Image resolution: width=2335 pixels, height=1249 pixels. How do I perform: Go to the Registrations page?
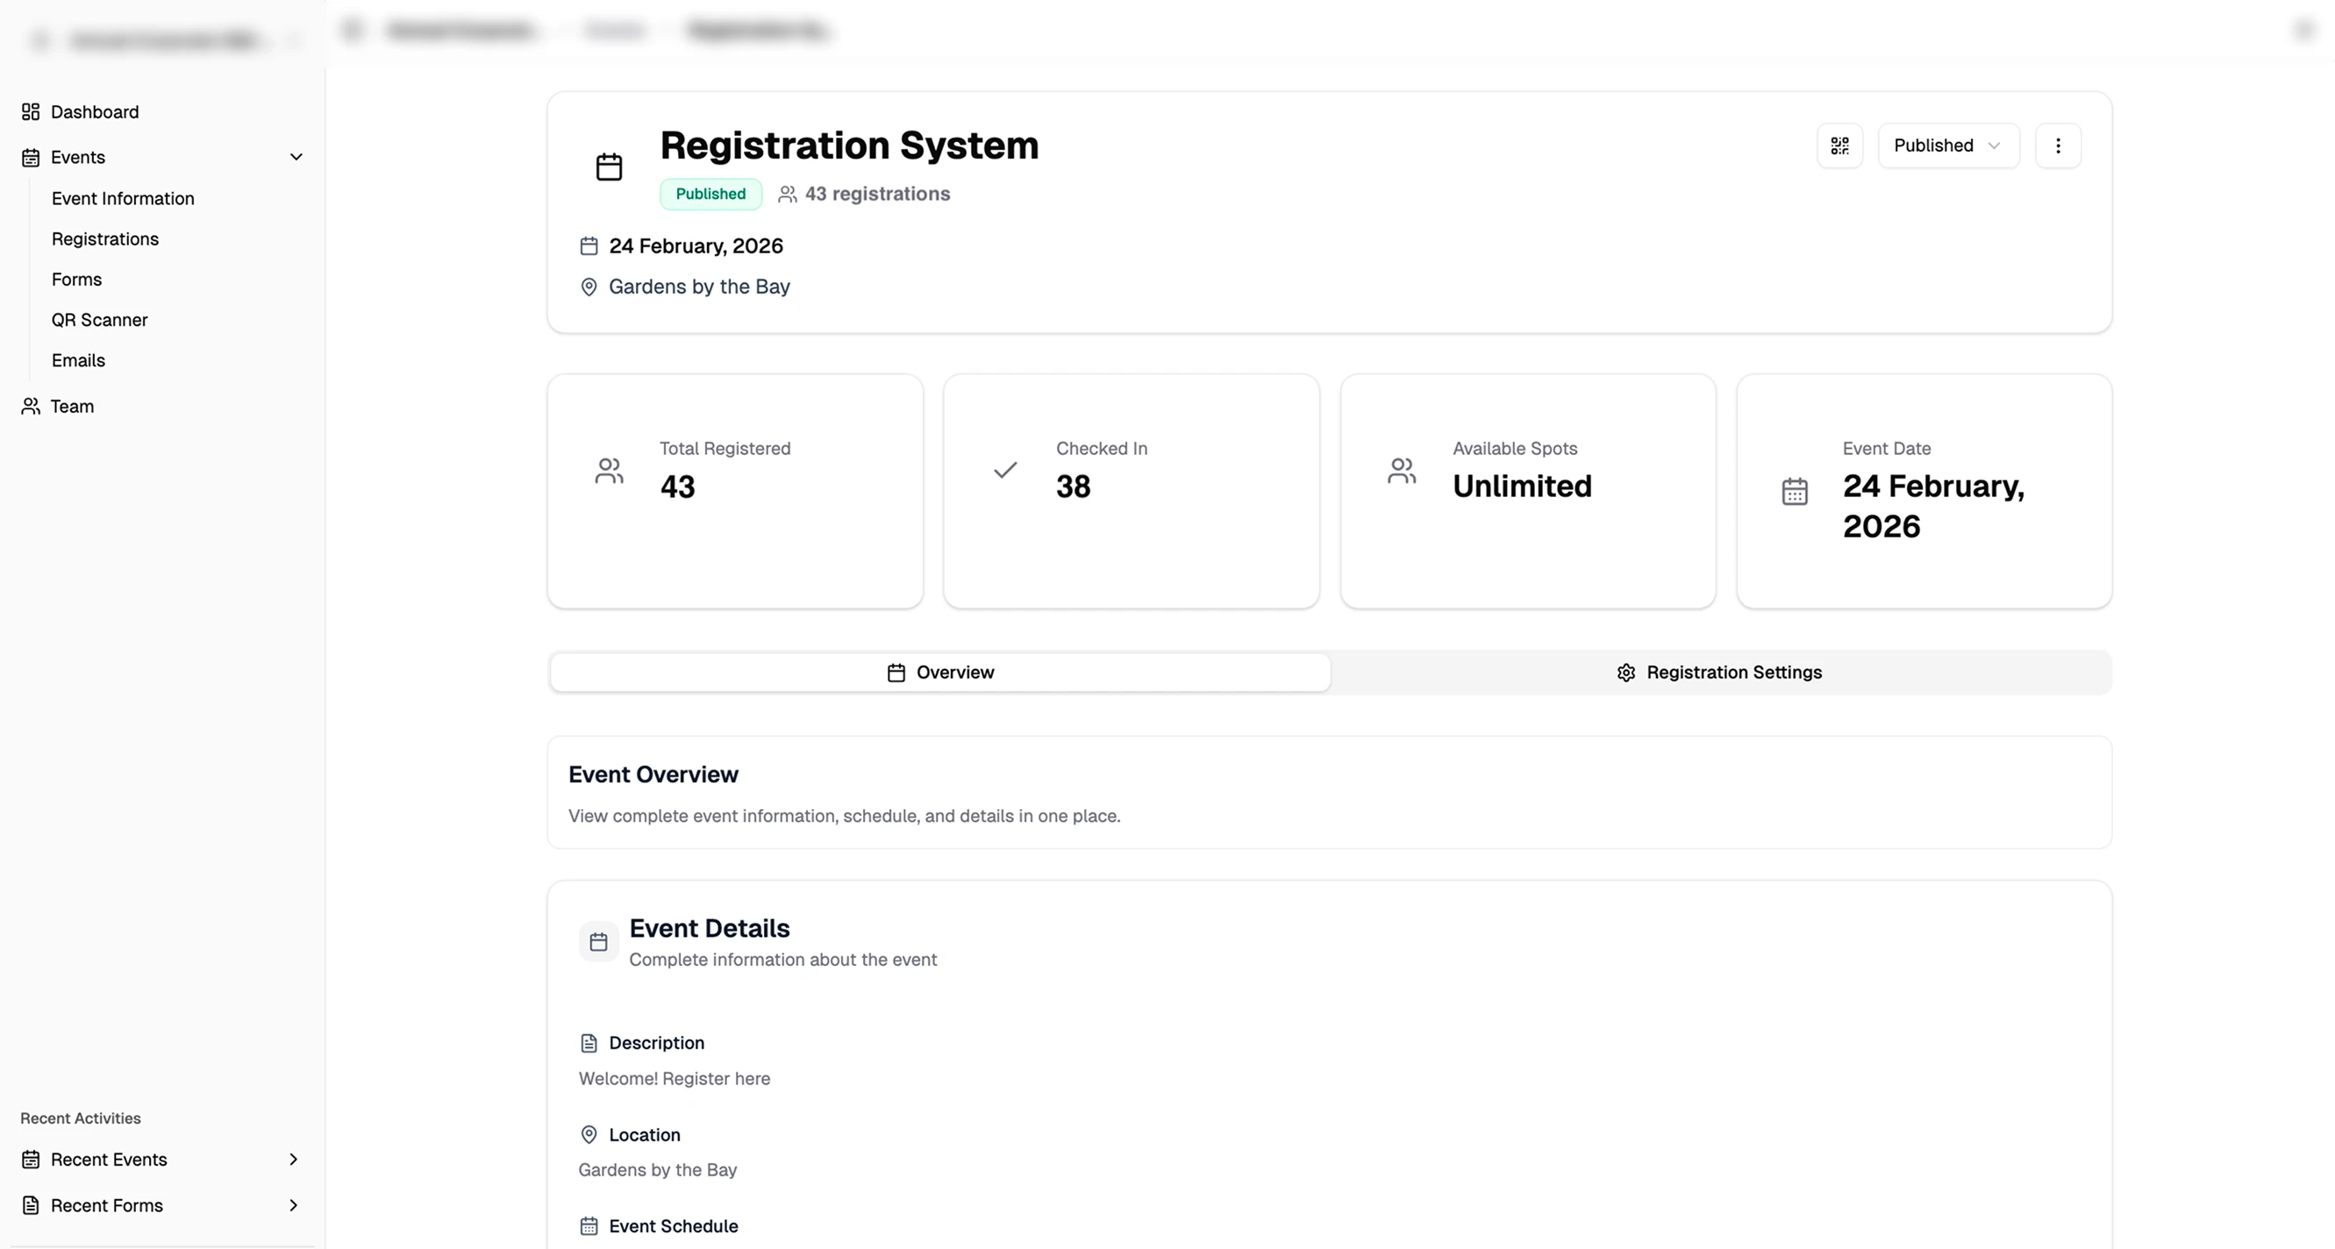pos(104,238)
